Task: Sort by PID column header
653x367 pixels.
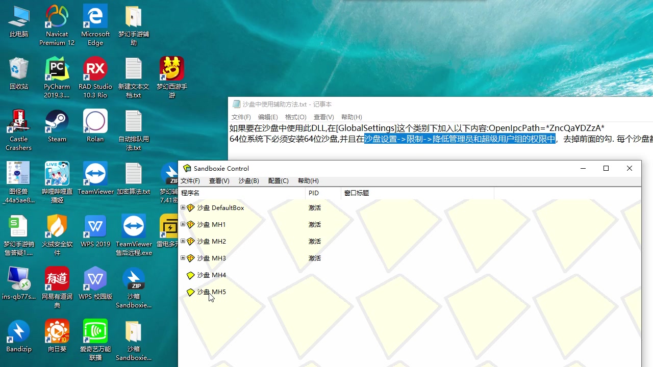Action: [323, 193]
